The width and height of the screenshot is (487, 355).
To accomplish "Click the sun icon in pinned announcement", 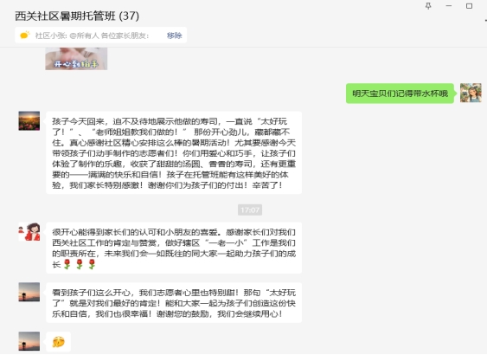I will 25,35.
